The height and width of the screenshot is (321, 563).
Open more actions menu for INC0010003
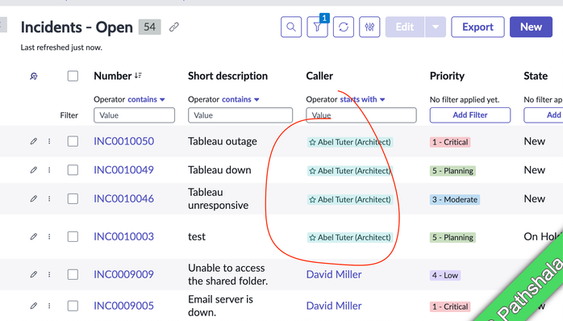pos(49,236)
